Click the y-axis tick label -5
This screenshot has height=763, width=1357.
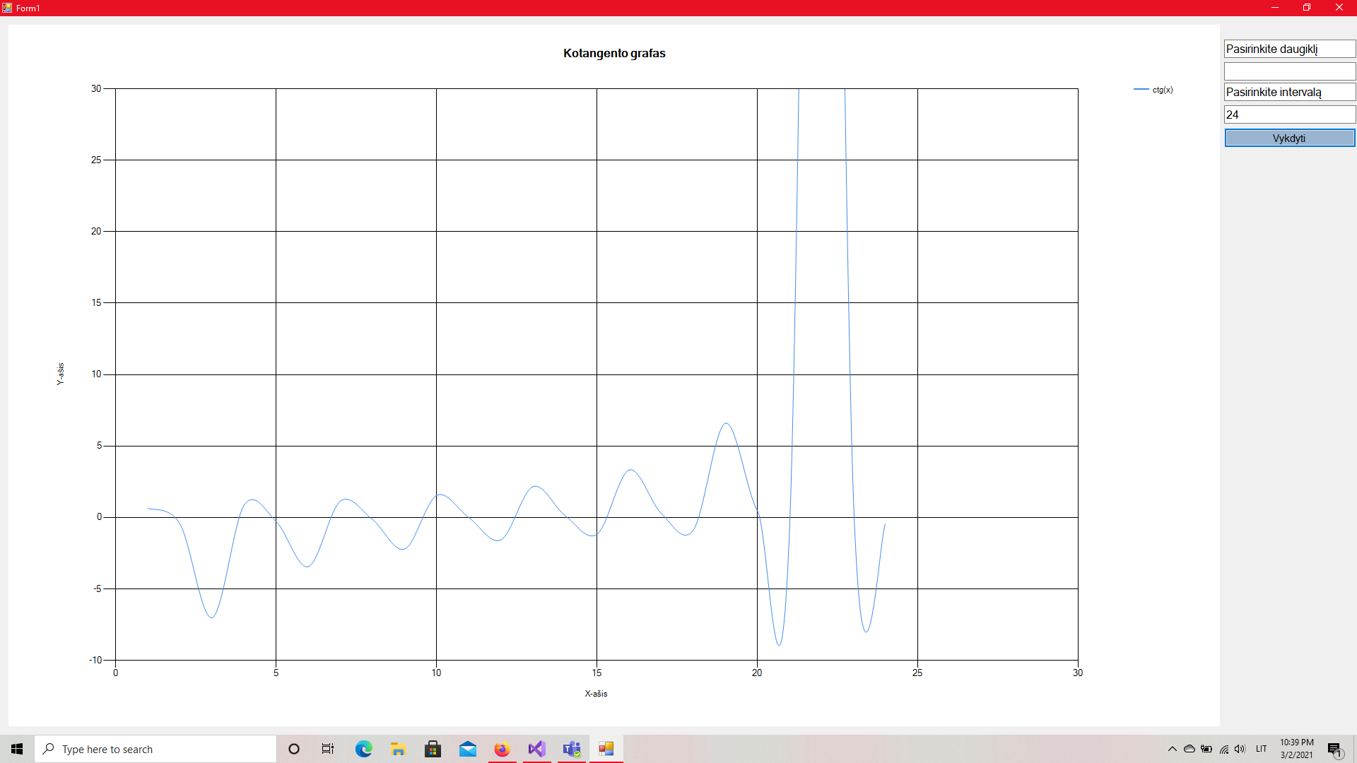pyautogui.click(x=98, y=588)
